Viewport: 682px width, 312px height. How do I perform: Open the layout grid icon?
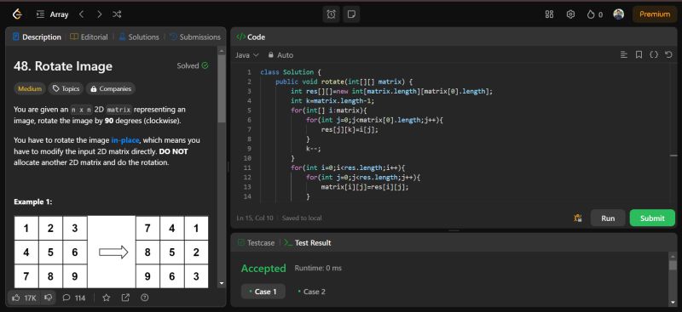tap(549, 14)
